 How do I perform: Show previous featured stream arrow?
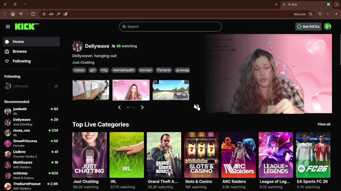click(119, 107)
